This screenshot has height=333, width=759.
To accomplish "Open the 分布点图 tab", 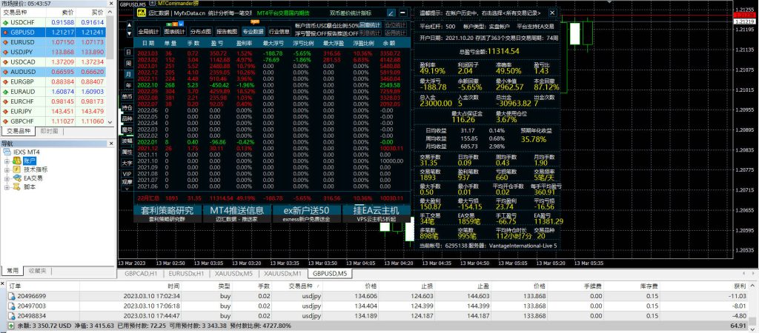I will pyautogui.click(x=200, y=32).
